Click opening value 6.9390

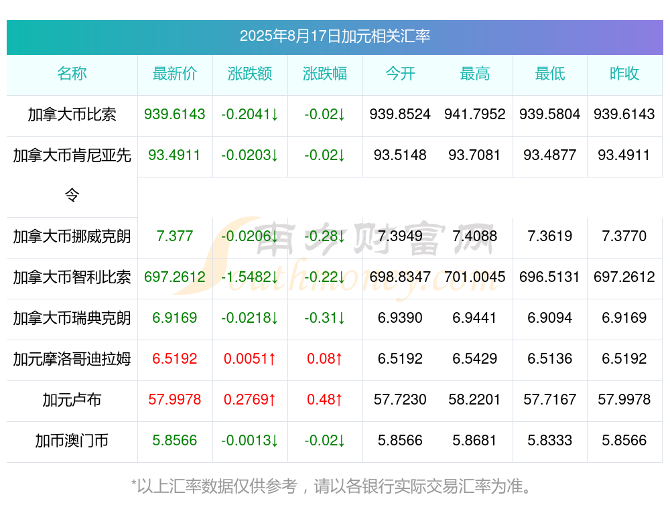(400, 318)
